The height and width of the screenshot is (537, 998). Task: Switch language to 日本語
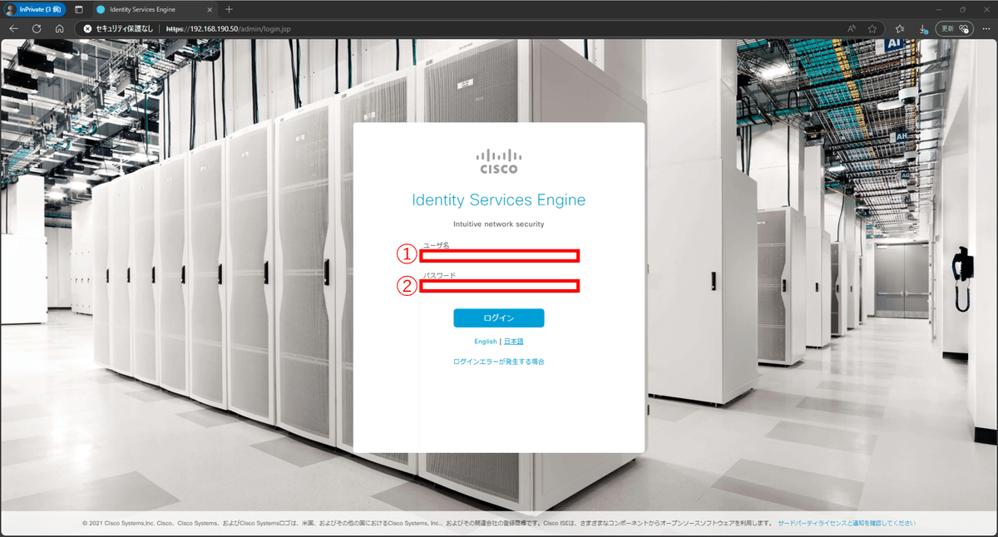[x=514, y=342]
